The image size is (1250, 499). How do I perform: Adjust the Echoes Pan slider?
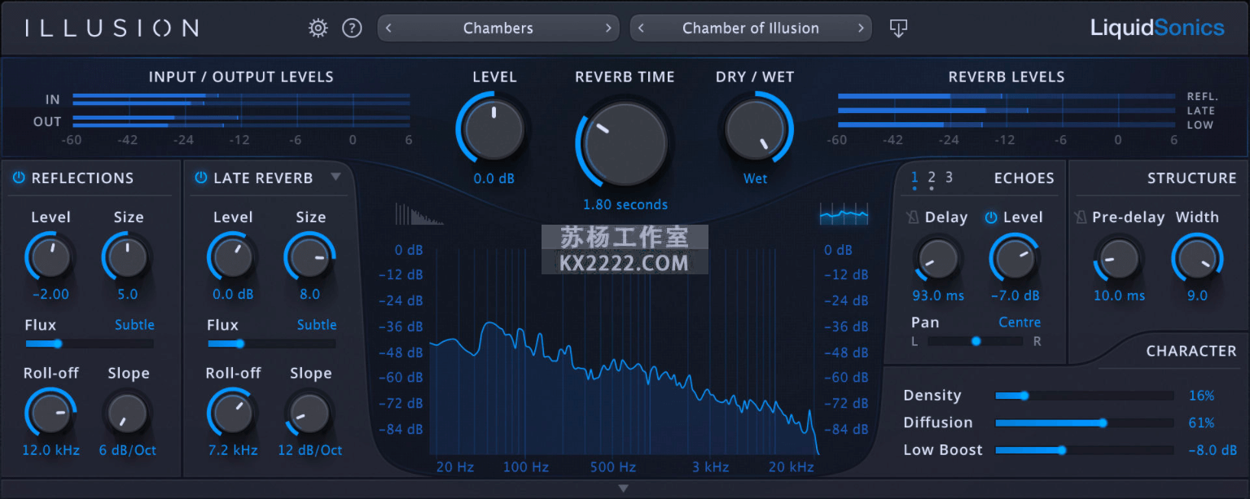[976, 341]
